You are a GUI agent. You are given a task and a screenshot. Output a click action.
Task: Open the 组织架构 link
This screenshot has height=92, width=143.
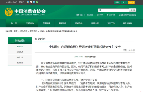100,15
